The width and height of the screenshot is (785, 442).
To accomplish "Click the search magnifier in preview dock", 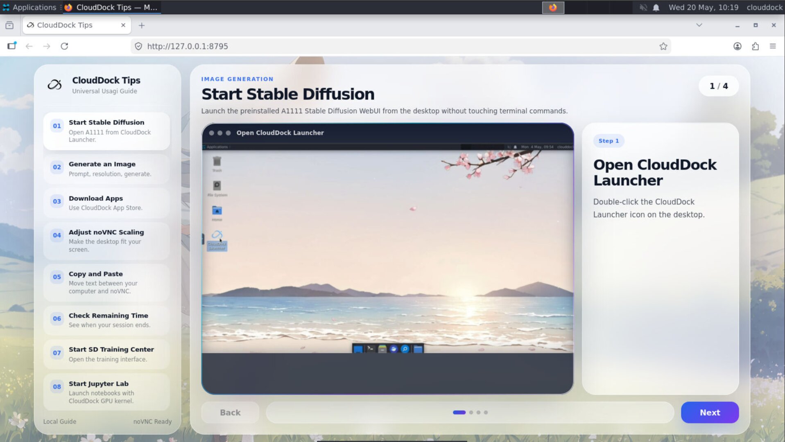I will point(405,349).
